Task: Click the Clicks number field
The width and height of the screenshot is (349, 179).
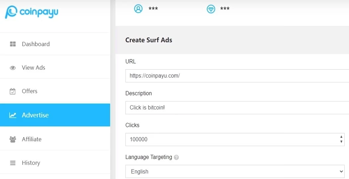Action: (x=235, y=139)
